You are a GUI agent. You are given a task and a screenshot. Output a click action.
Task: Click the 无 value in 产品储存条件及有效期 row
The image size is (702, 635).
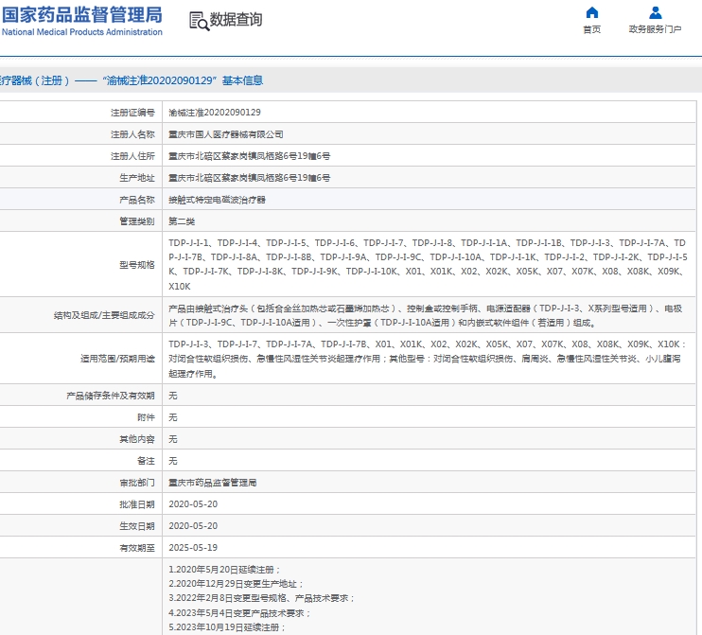[x=173, y=396]
